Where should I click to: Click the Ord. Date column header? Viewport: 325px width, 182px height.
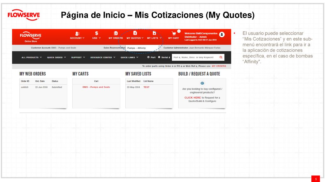(x=40, y=81)
